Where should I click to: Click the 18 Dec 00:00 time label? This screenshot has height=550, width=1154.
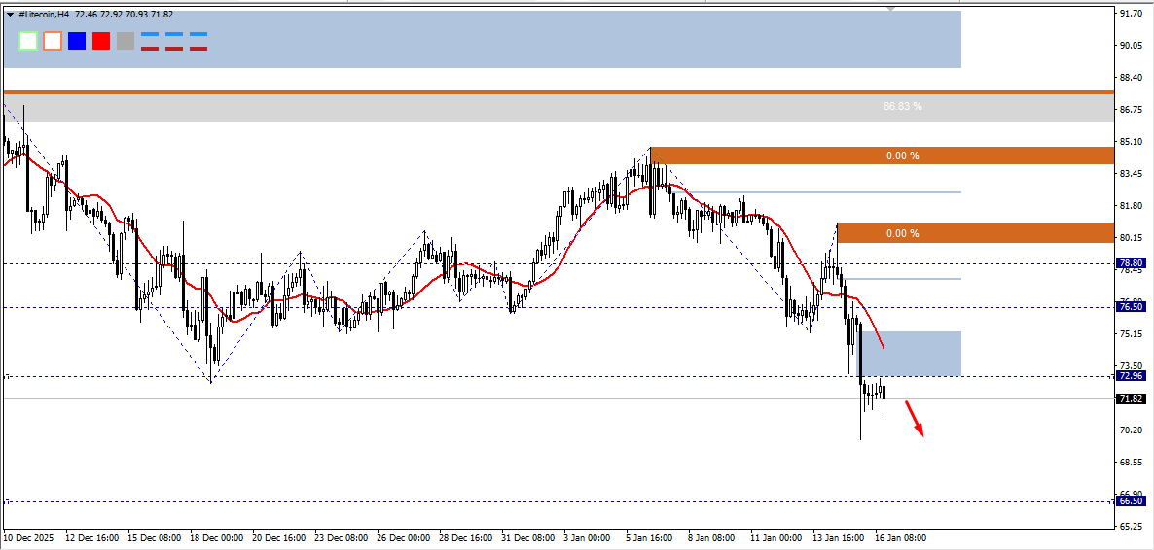216,538
